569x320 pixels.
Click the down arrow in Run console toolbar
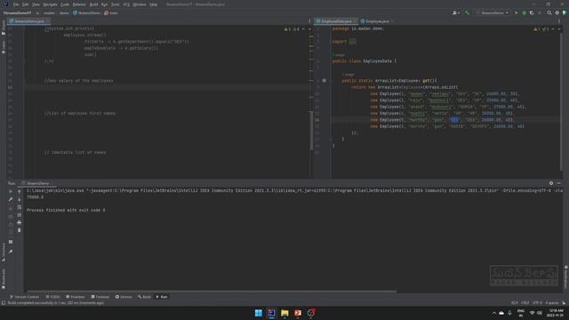(20, 199)
